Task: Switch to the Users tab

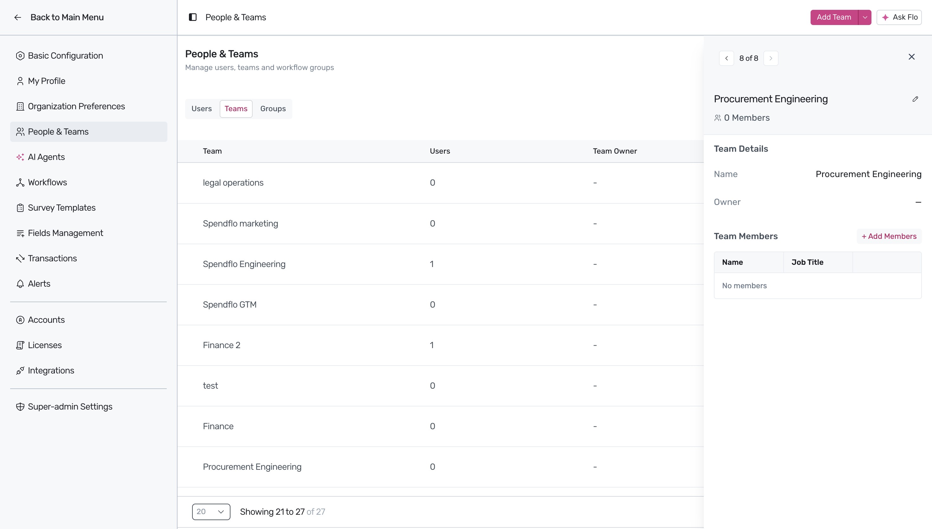Action: click(x=201, y=109)
